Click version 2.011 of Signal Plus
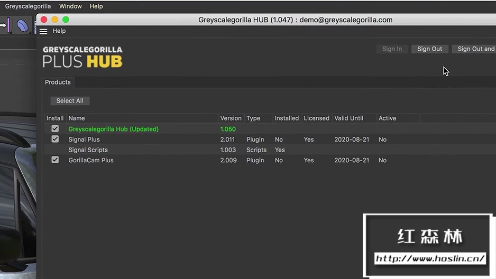 click(x=228, y=139)
